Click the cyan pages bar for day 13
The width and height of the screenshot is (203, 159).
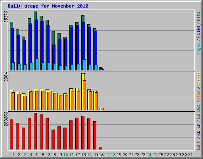[84, 65]
